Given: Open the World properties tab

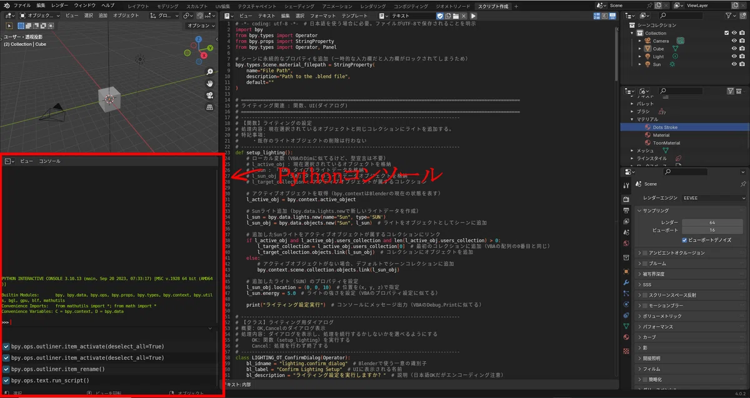Looking at the screenshot, I should (626, 244).
